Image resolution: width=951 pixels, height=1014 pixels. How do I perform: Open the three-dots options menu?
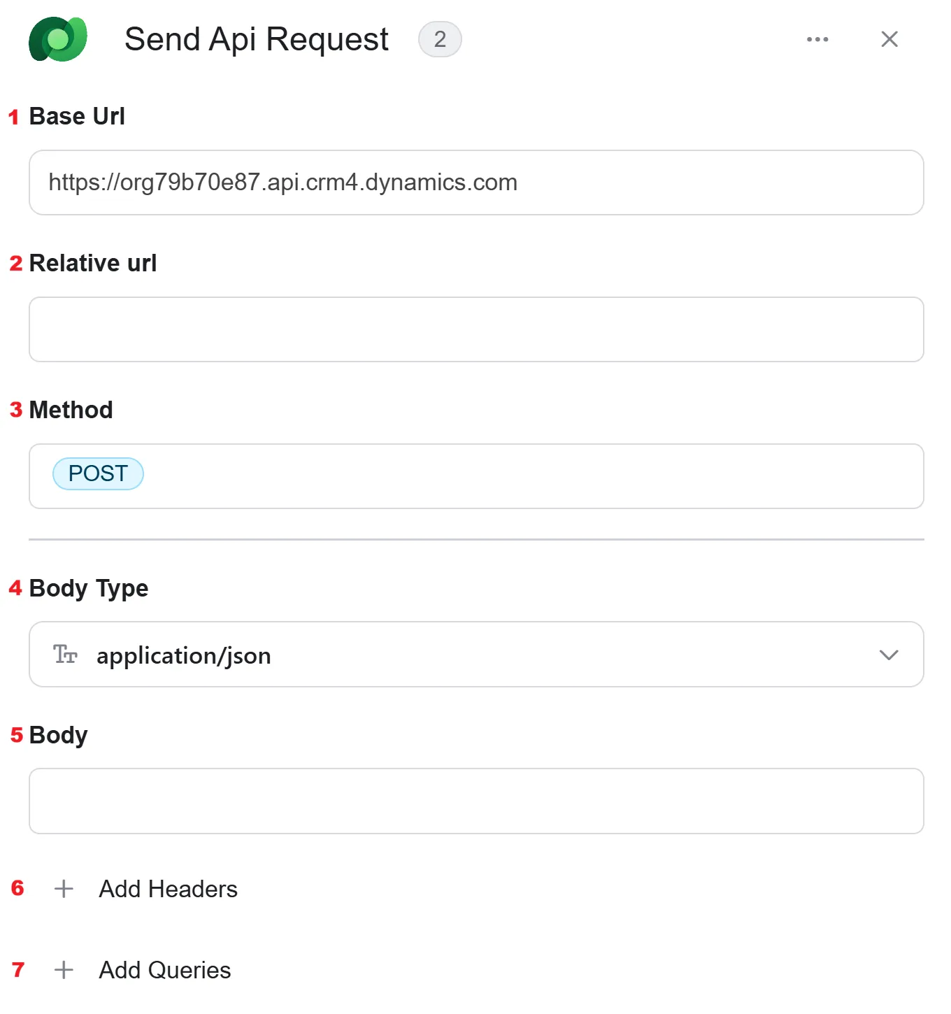817,39
